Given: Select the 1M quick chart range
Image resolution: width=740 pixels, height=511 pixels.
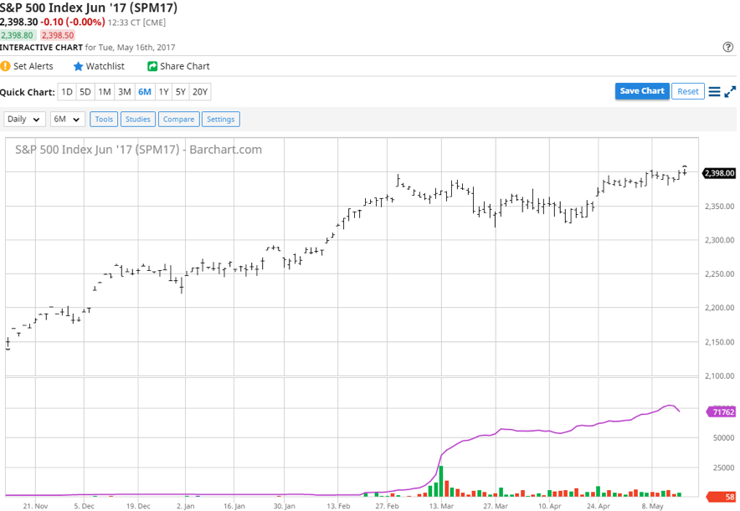Looking at the screenshot, I should [x=105, y=92].
